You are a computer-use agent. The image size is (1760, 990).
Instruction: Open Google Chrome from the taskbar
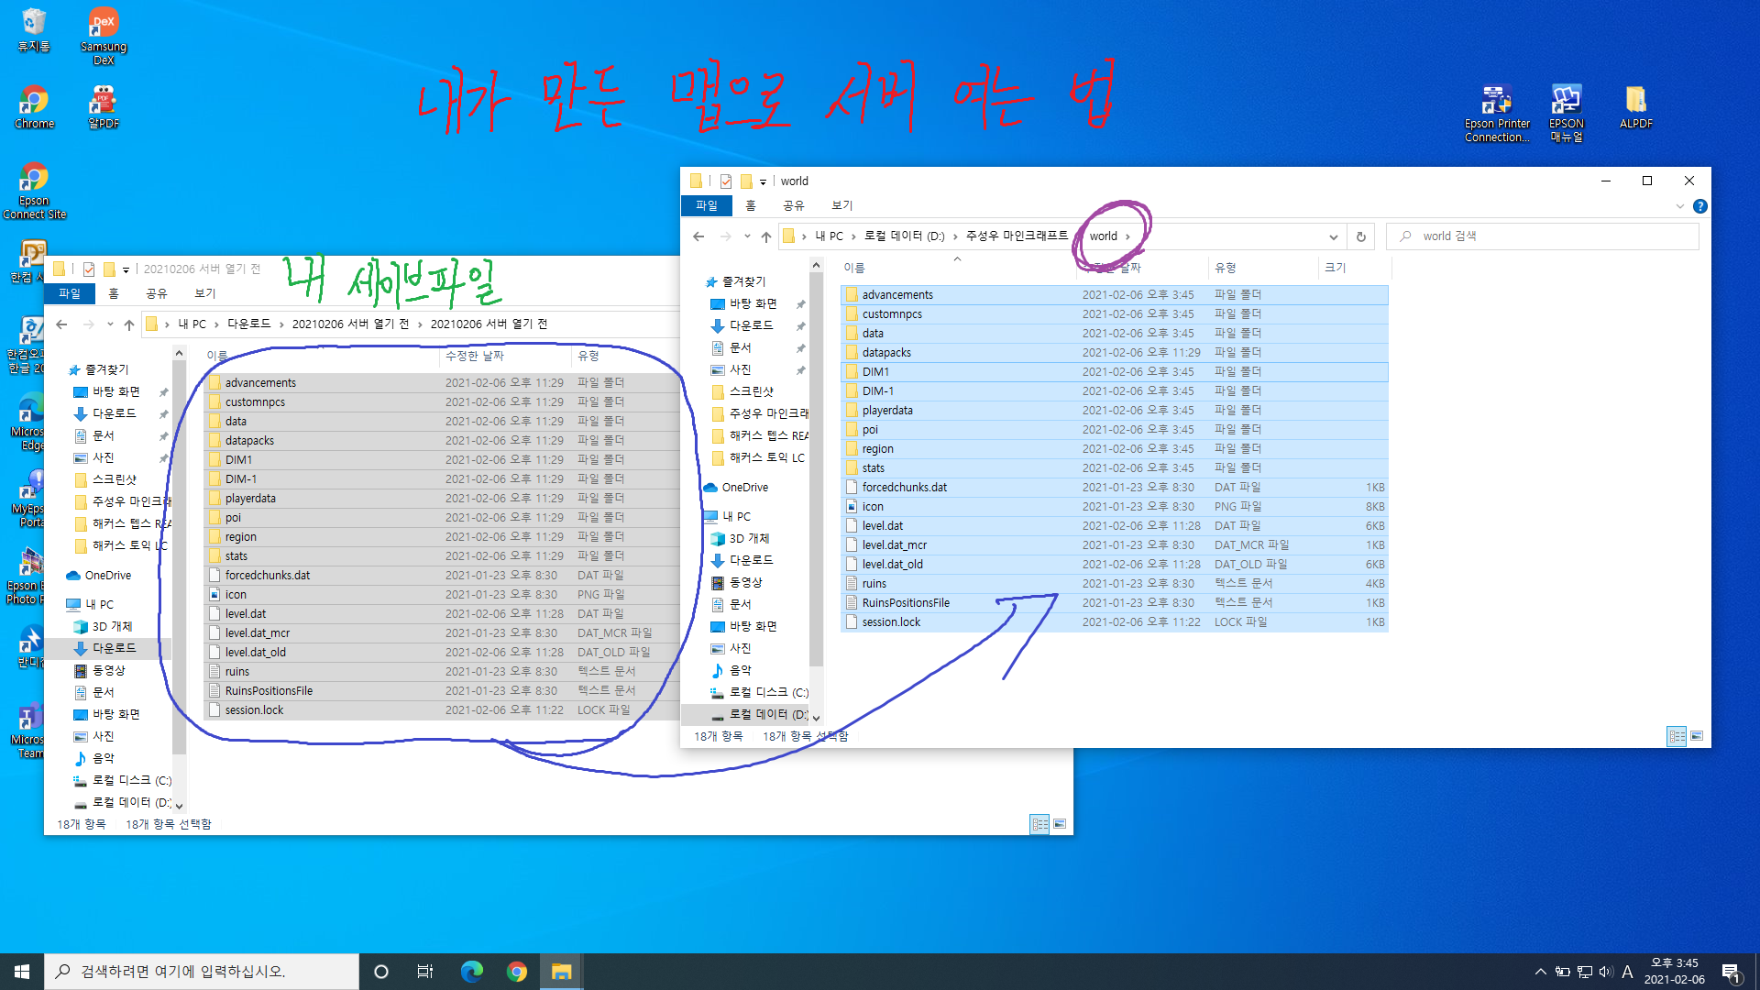tap(517, 972)
